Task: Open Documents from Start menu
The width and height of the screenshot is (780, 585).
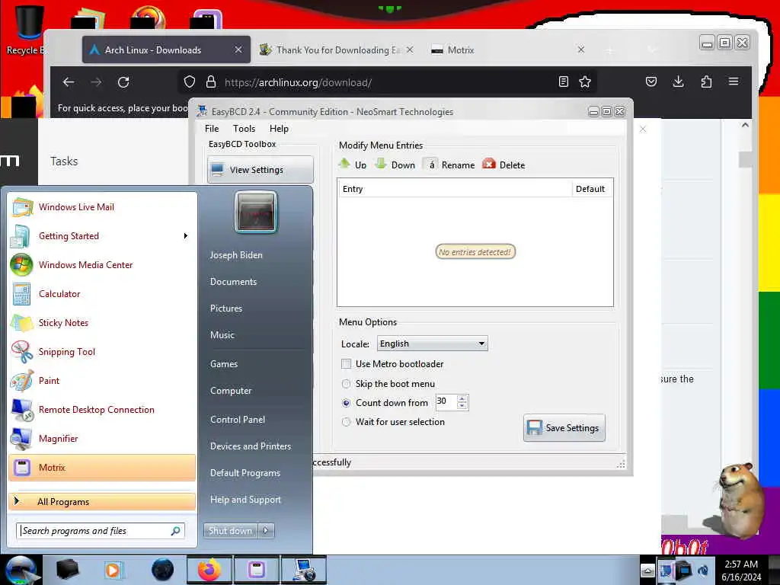Action: click(233, 282)
